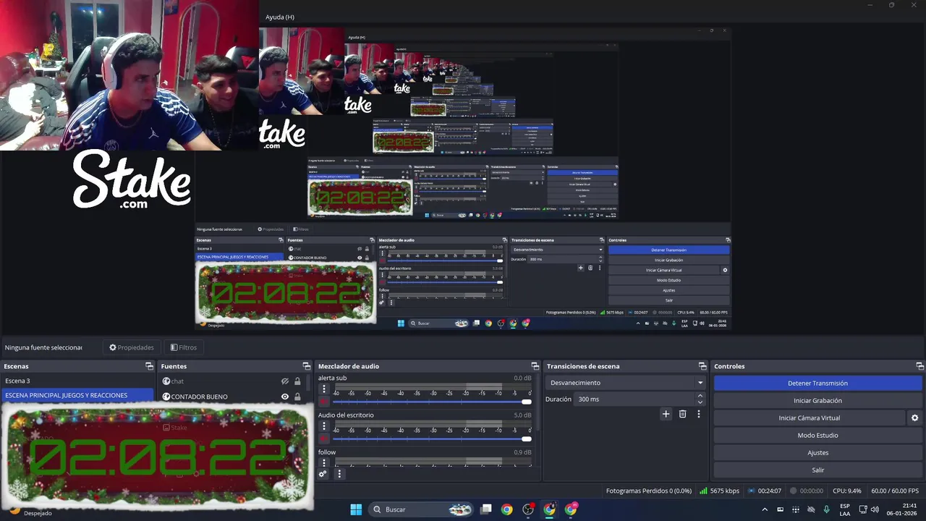926x521 pixels.
Task: Click the 5675 kbps bitrate indicator
Action: pyautogui.click(x=719, y=491)
